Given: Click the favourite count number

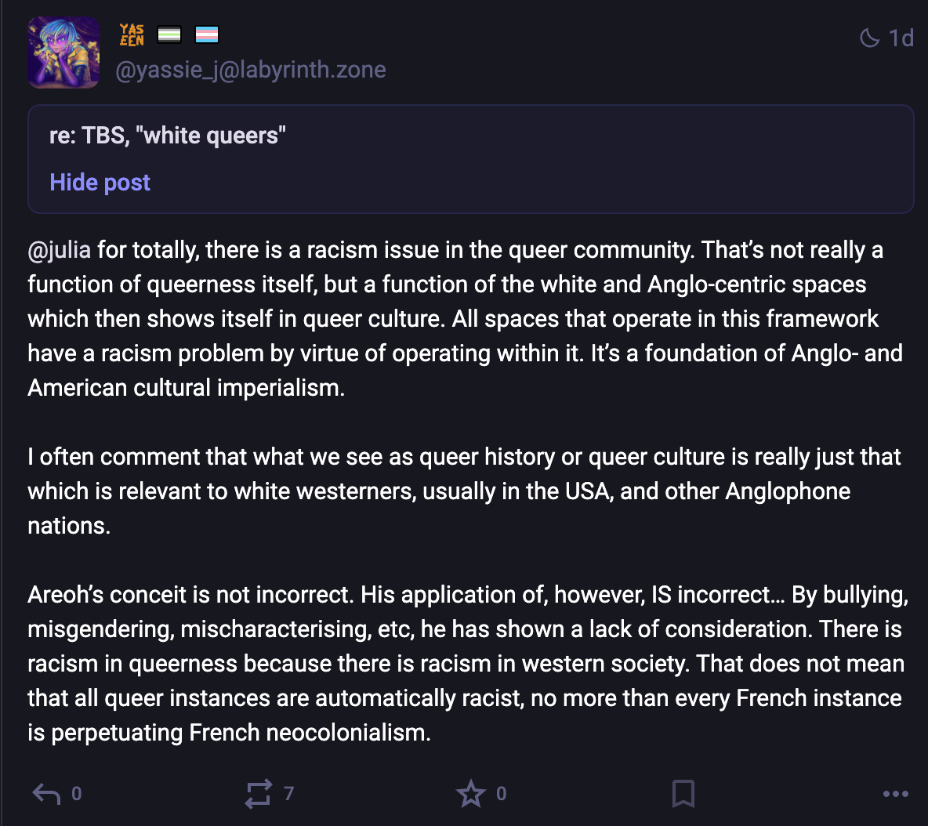Looking at the screenshot, I should click(502, 794).
